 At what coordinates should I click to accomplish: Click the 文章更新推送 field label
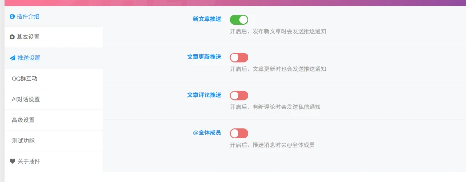click(x=204, y=57)
